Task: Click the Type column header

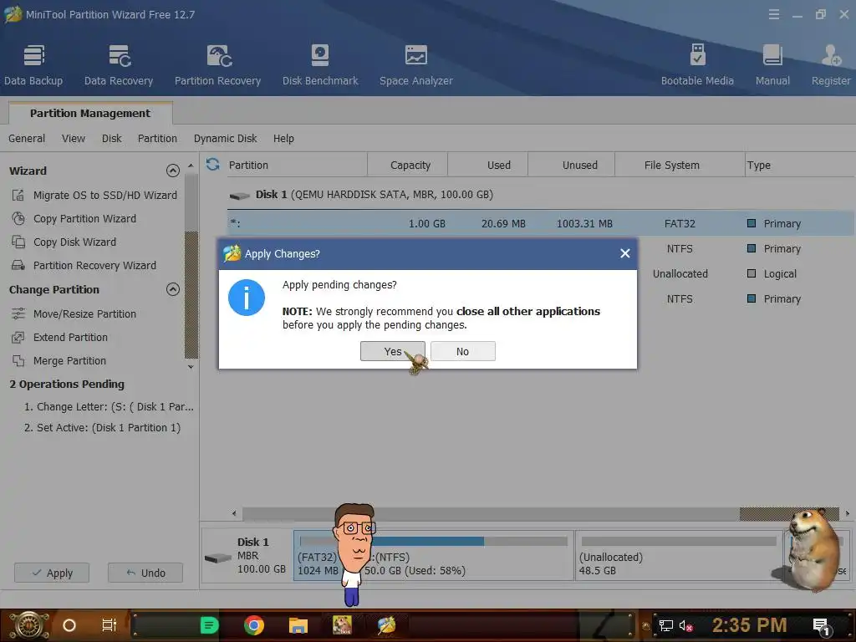Action: point(800,165)
